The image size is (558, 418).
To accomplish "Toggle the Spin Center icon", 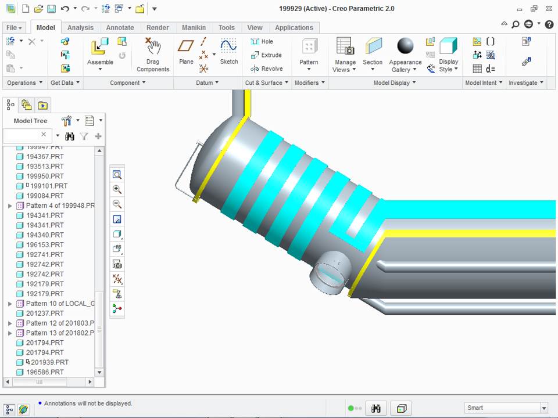I will click(117, 308).
